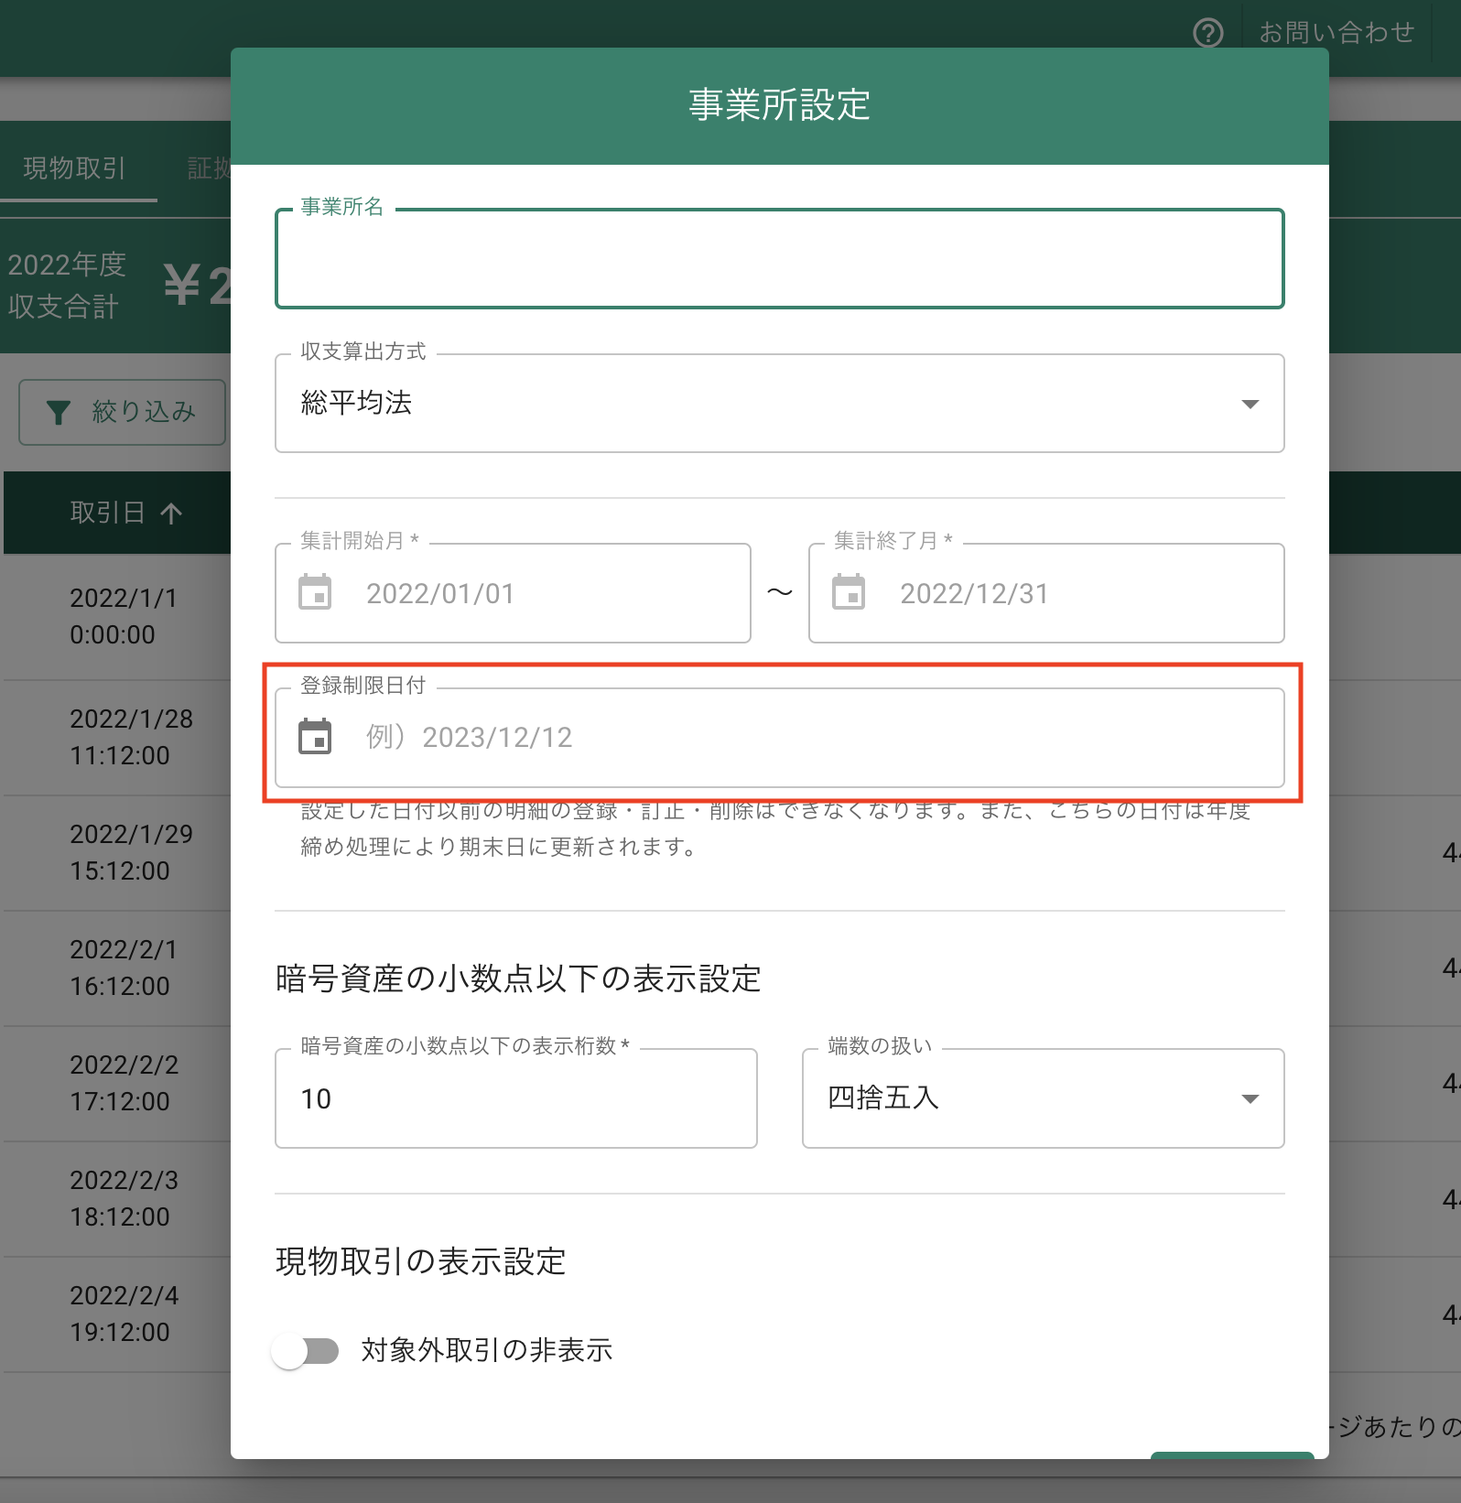Expand 端数の扱い dropdown showing 四捨五入
Viewport: 1461px width, 1503px height.
coord(1044,1098)
